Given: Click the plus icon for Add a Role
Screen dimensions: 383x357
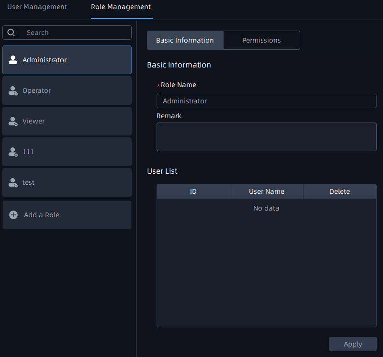Looking at the screenshot, I should click(13, 215).
